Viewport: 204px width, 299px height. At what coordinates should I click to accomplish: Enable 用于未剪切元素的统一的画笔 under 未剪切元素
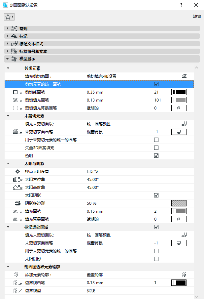click(156, 140)
